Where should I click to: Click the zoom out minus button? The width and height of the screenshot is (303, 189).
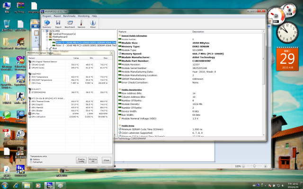click(x=243, y=166)
